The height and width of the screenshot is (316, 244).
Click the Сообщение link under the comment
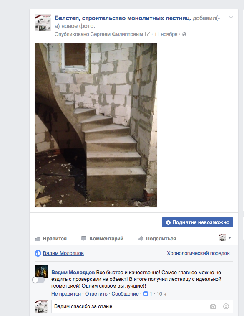pos(125,294)
